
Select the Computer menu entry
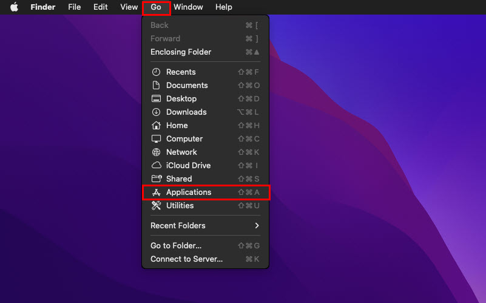[x=205, y=138]
